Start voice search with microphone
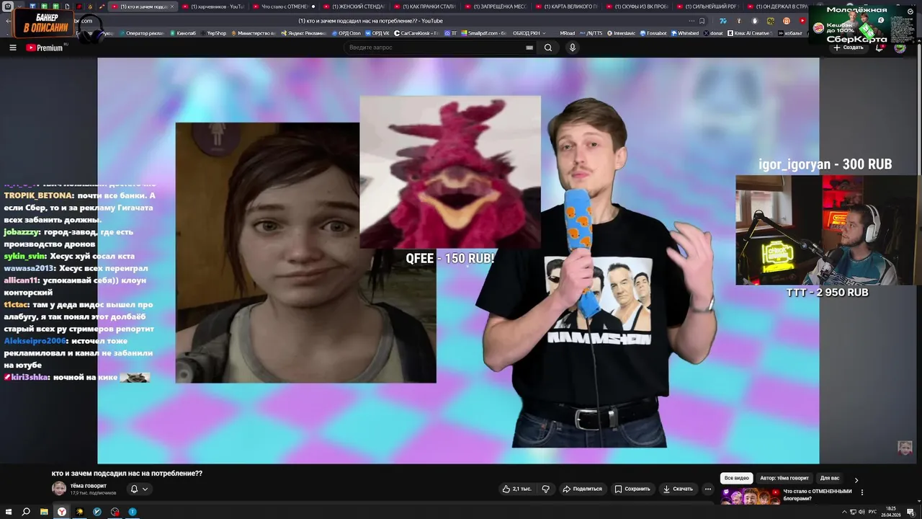The image size is (922, 519). [573, 48]
